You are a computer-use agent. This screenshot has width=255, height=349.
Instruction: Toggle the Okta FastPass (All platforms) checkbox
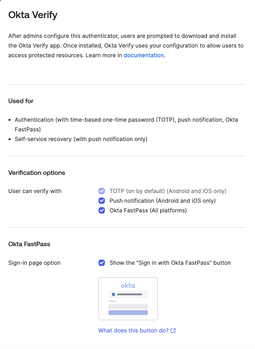point(102,210)
